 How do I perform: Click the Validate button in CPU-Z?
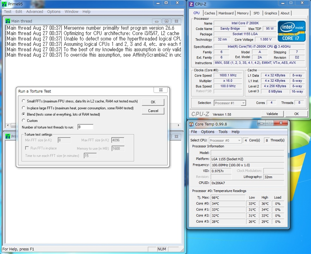[272, 114]
